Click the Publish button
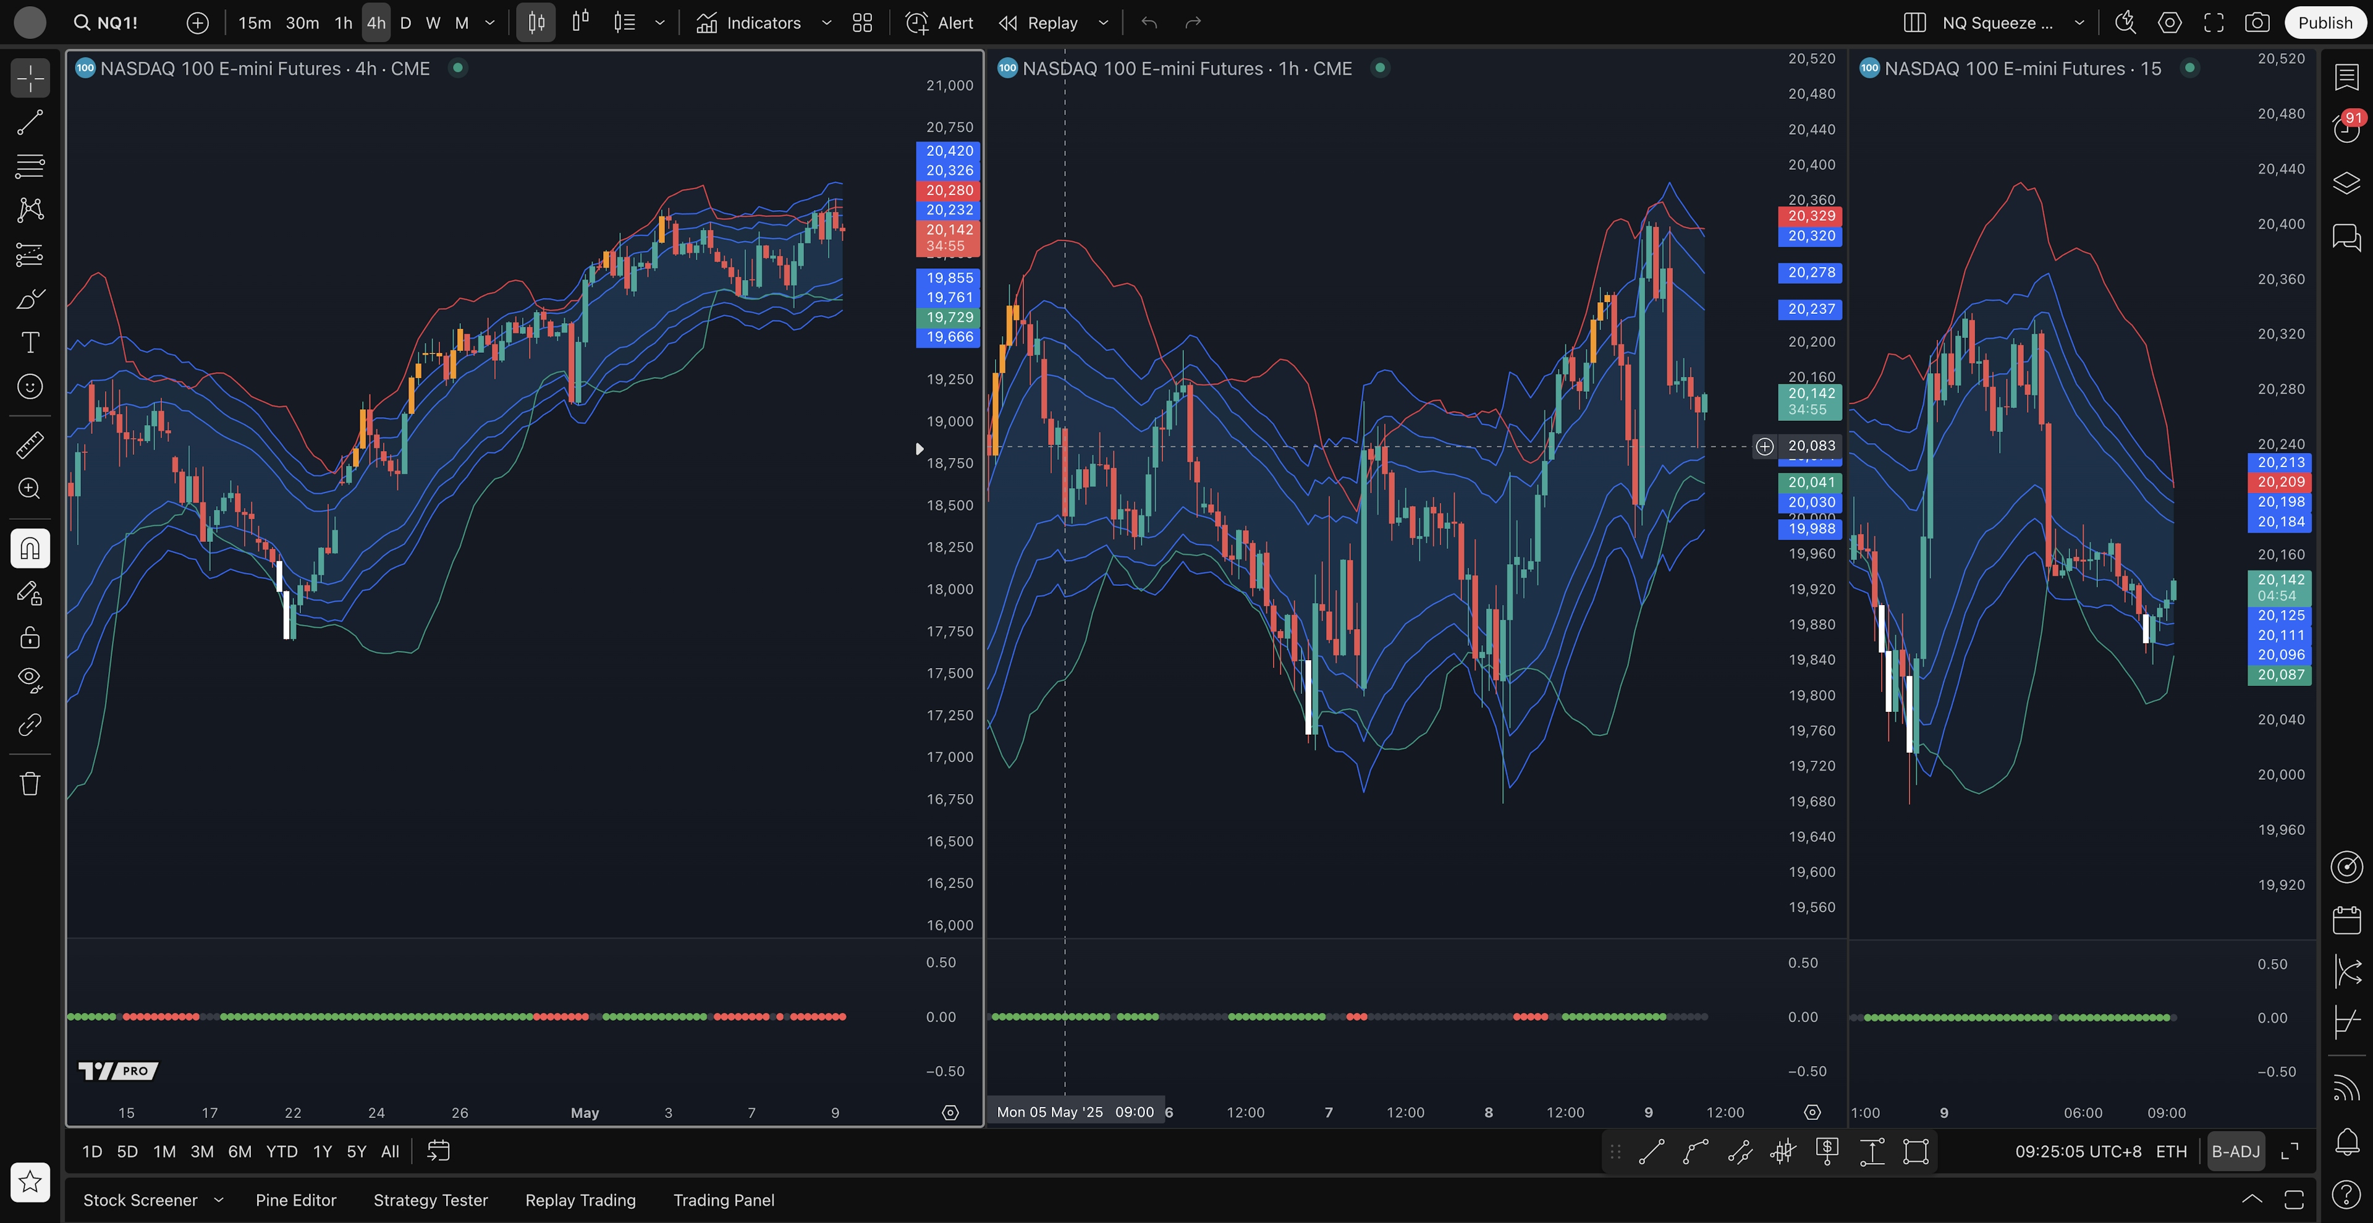The width and height of the screenshot is (2373, 1223). coord(2324,23)
